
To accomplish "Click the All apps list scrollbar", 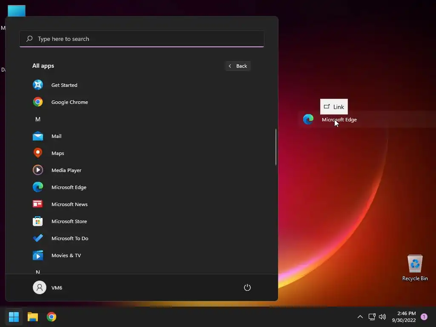I will point(276,147).
